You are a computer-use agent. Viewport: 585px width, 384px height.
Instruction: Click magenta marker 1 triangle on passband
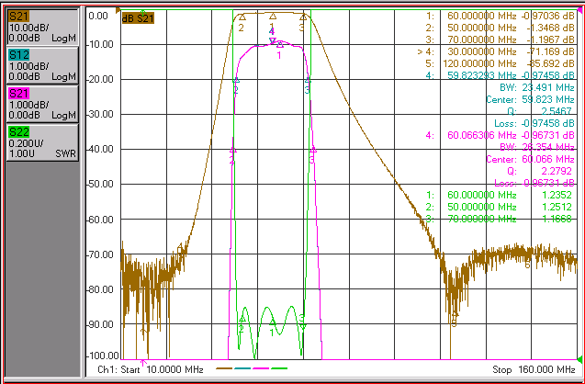280,45
